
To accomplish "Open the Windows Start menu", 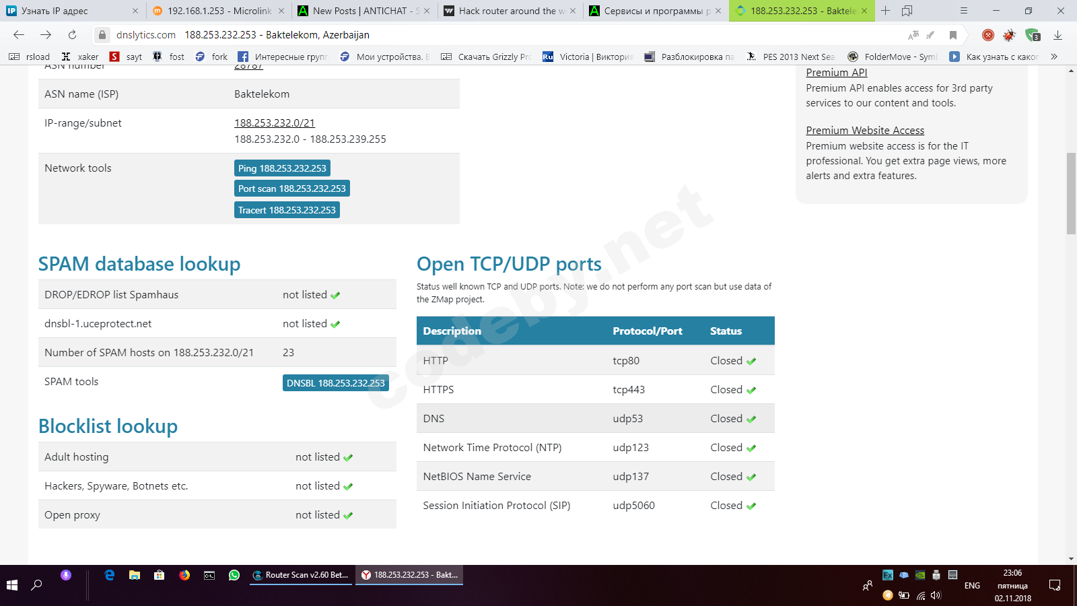I will 12,585.
